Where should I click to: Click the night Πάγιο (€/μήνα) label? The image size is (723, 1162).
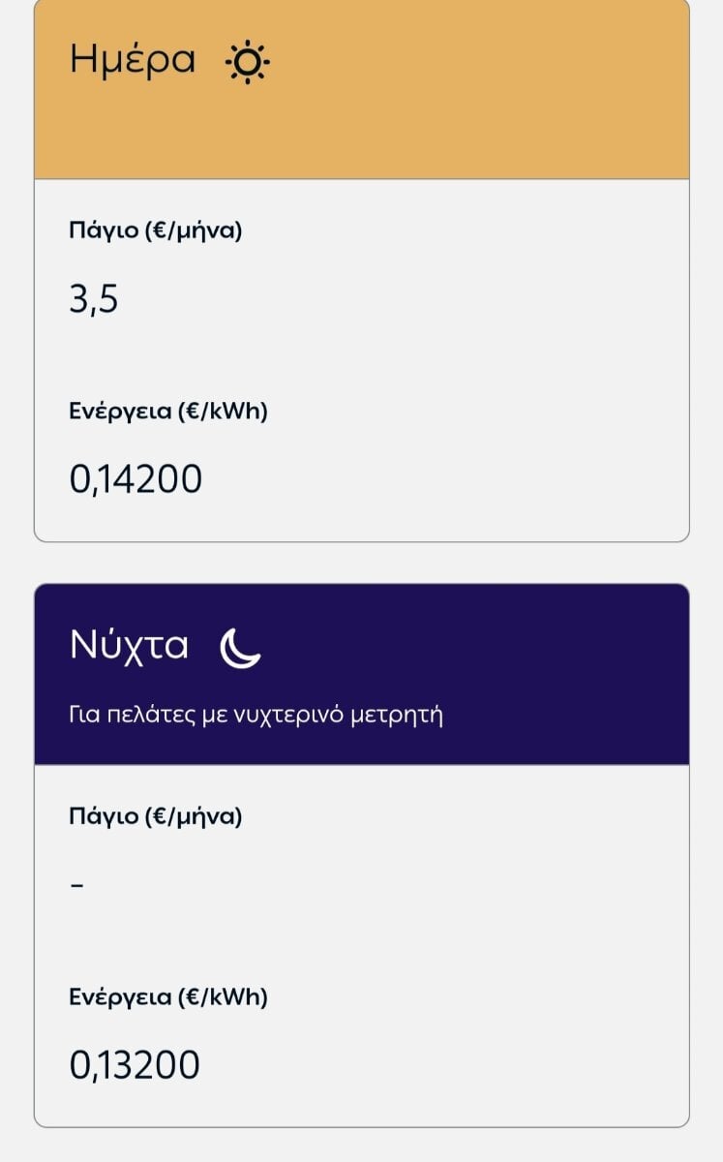(156, 817)
